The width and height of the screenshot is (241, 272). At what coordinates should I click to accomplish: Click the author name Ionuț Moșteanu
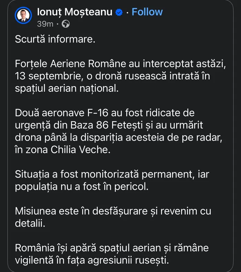point(74,12)
